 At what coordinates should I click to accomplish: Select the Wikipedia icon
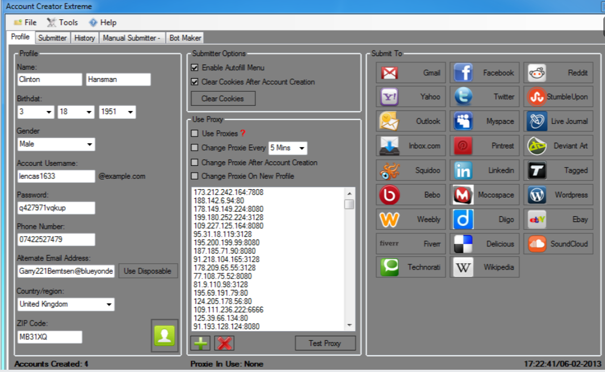pos(484,267)
